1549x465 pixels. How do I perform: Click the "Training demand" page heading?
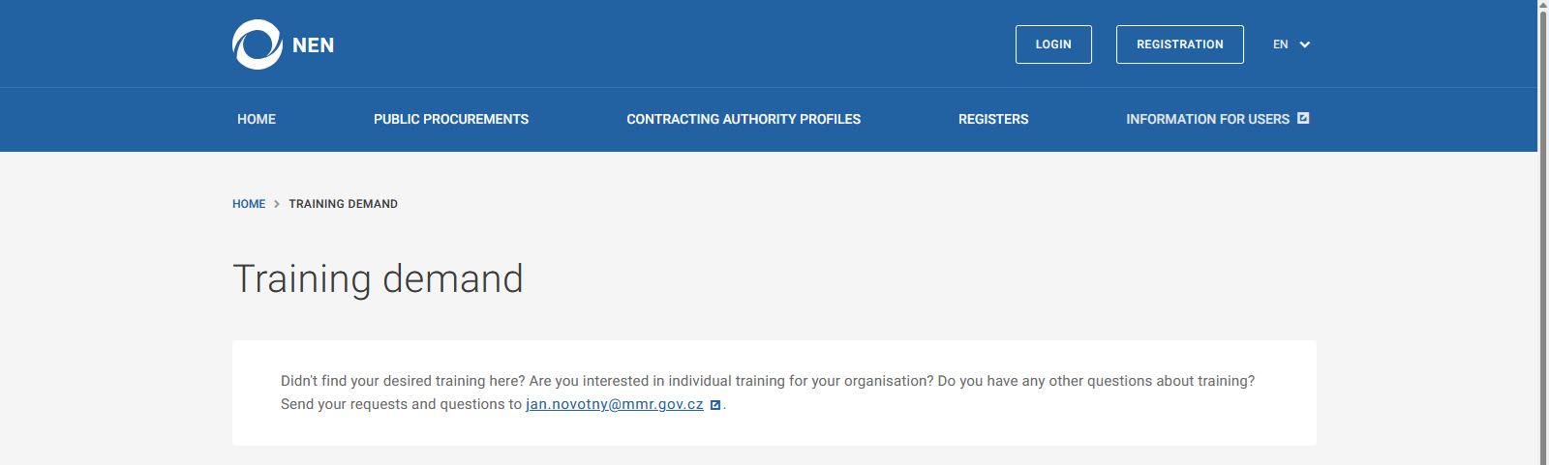click(x=378, y=279)
